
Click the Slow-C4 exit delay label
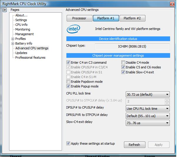coord(79,122)
